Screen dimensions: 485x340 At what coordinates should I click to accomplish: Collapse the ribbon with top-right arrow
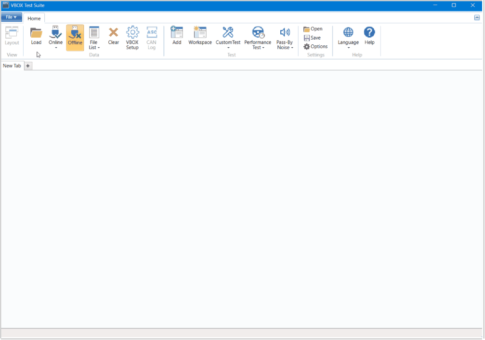point(477,17)
